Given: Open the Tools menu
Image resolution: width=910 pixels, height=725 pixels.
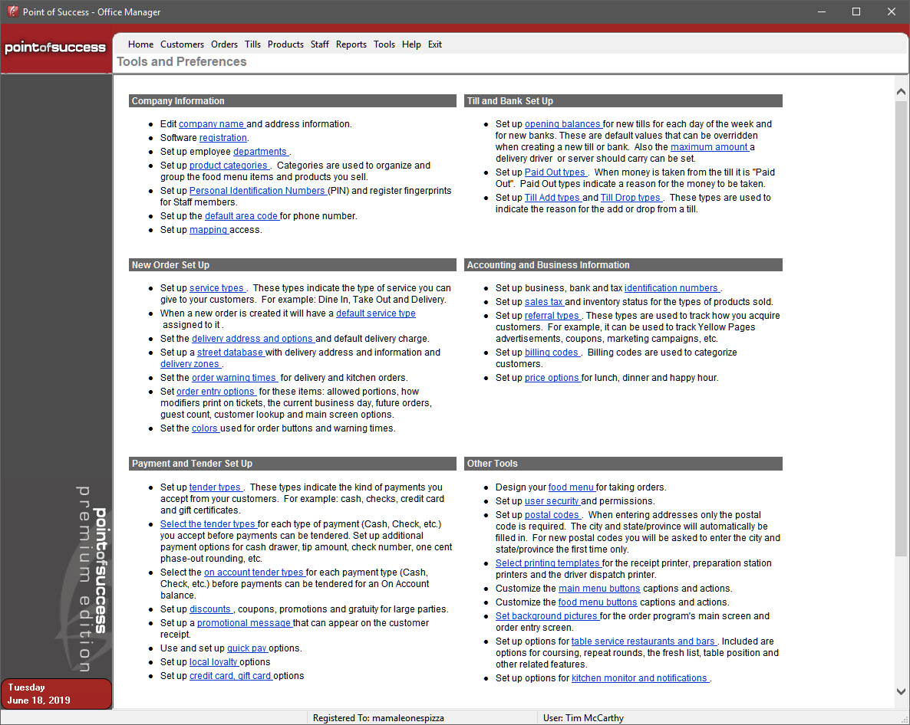Looking at the screenshot, I should 384,44.
